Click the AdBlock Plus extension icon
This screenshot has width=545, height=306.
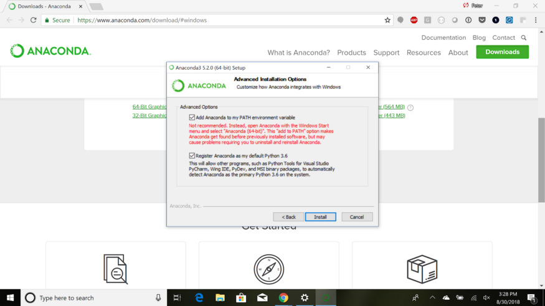tap(414, 20)
